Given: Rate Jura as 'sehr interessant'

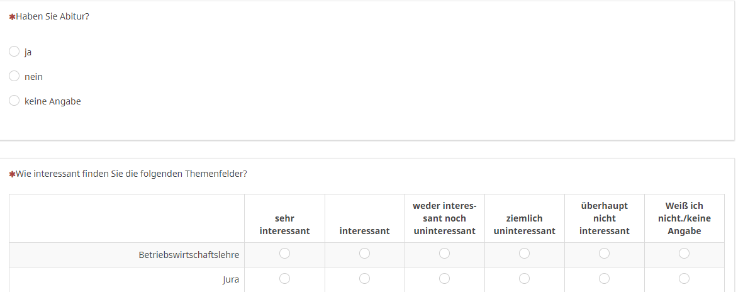Looking at the screenshot, I should pos(284,278).
